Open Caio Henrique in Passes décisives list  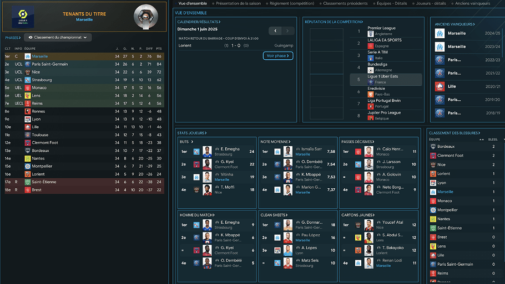pos(392,149)
